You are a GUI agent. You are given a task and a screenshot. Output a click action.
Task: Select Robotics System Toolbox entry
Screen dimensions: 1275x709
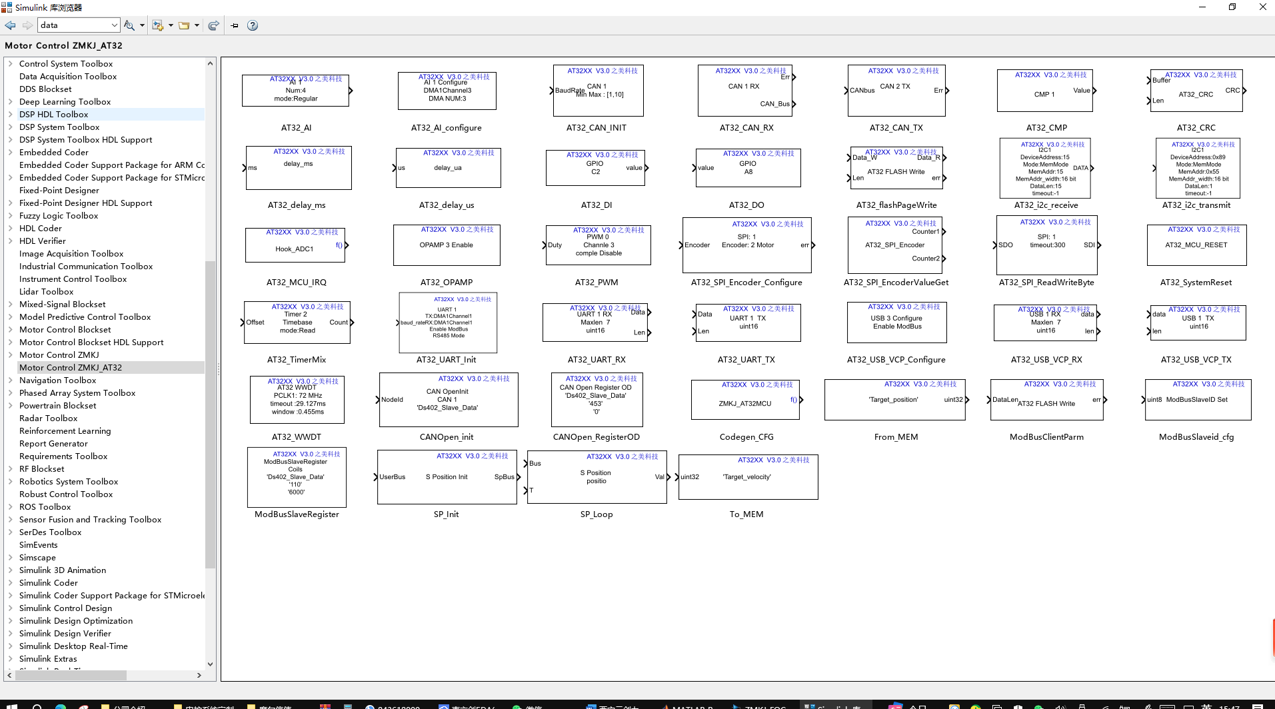[x=69, y=482]
